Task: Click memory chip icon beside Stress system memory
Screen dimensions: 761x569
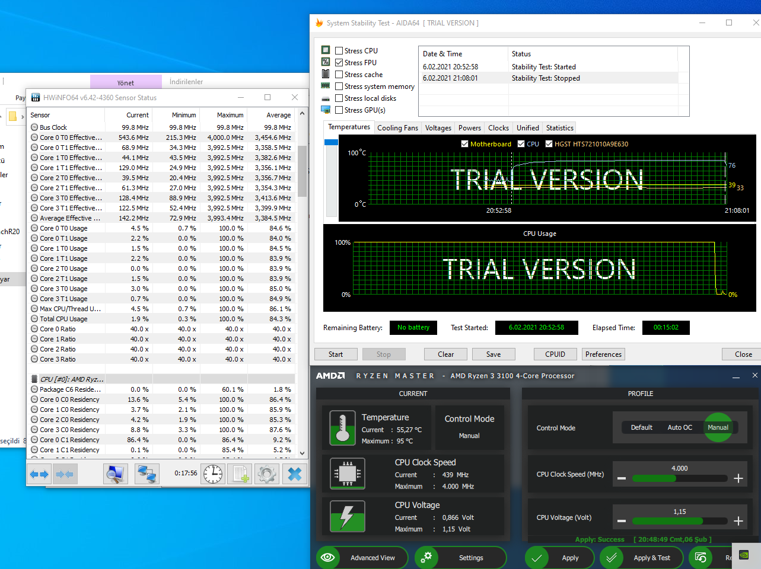Action: coord(326,86)
